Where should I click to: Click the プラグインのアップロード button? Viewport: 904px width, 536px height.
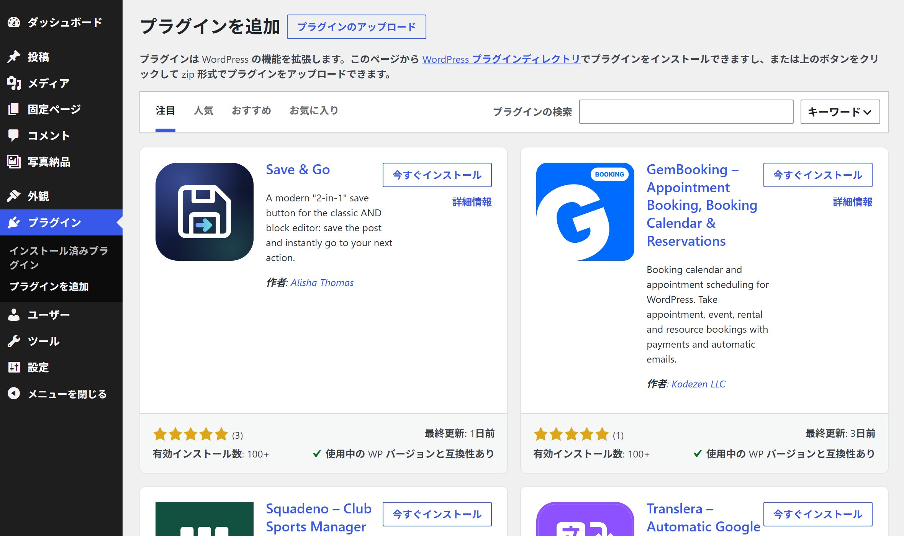coord(356,27)
